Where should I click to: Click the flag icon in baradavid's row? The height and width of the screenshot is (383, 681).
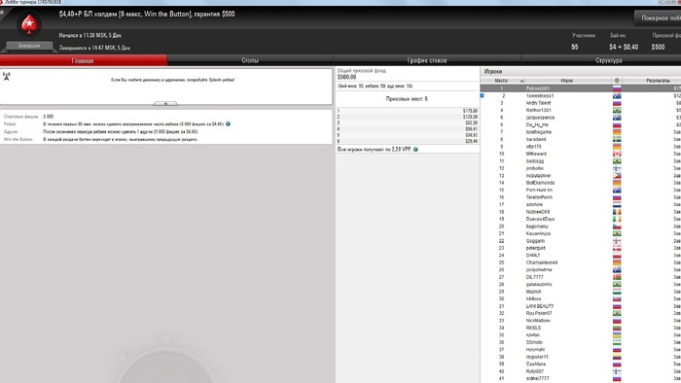tap(616, 139)
